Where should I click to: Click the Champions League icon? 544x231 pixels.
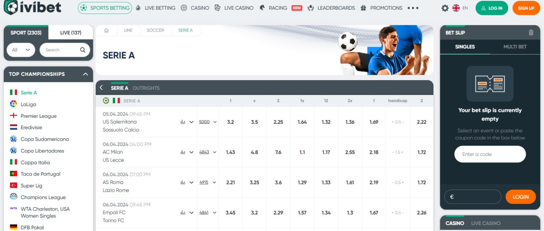(x=14, y=197)
